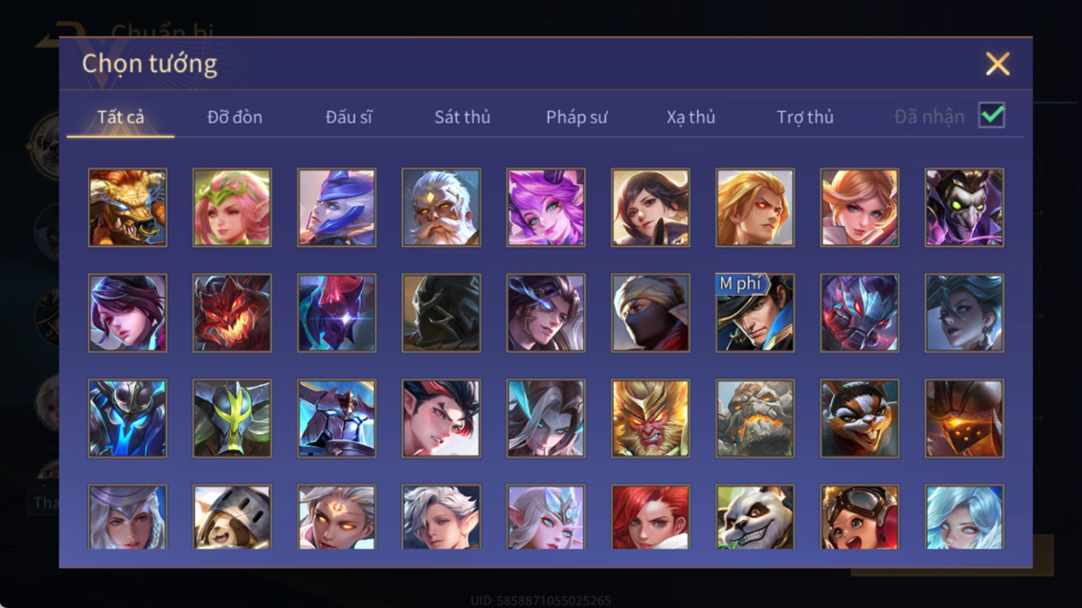Screen dimensions: 1082x608
Task: Choose the masked ninja hero portrait
Action: pos(650,313)
